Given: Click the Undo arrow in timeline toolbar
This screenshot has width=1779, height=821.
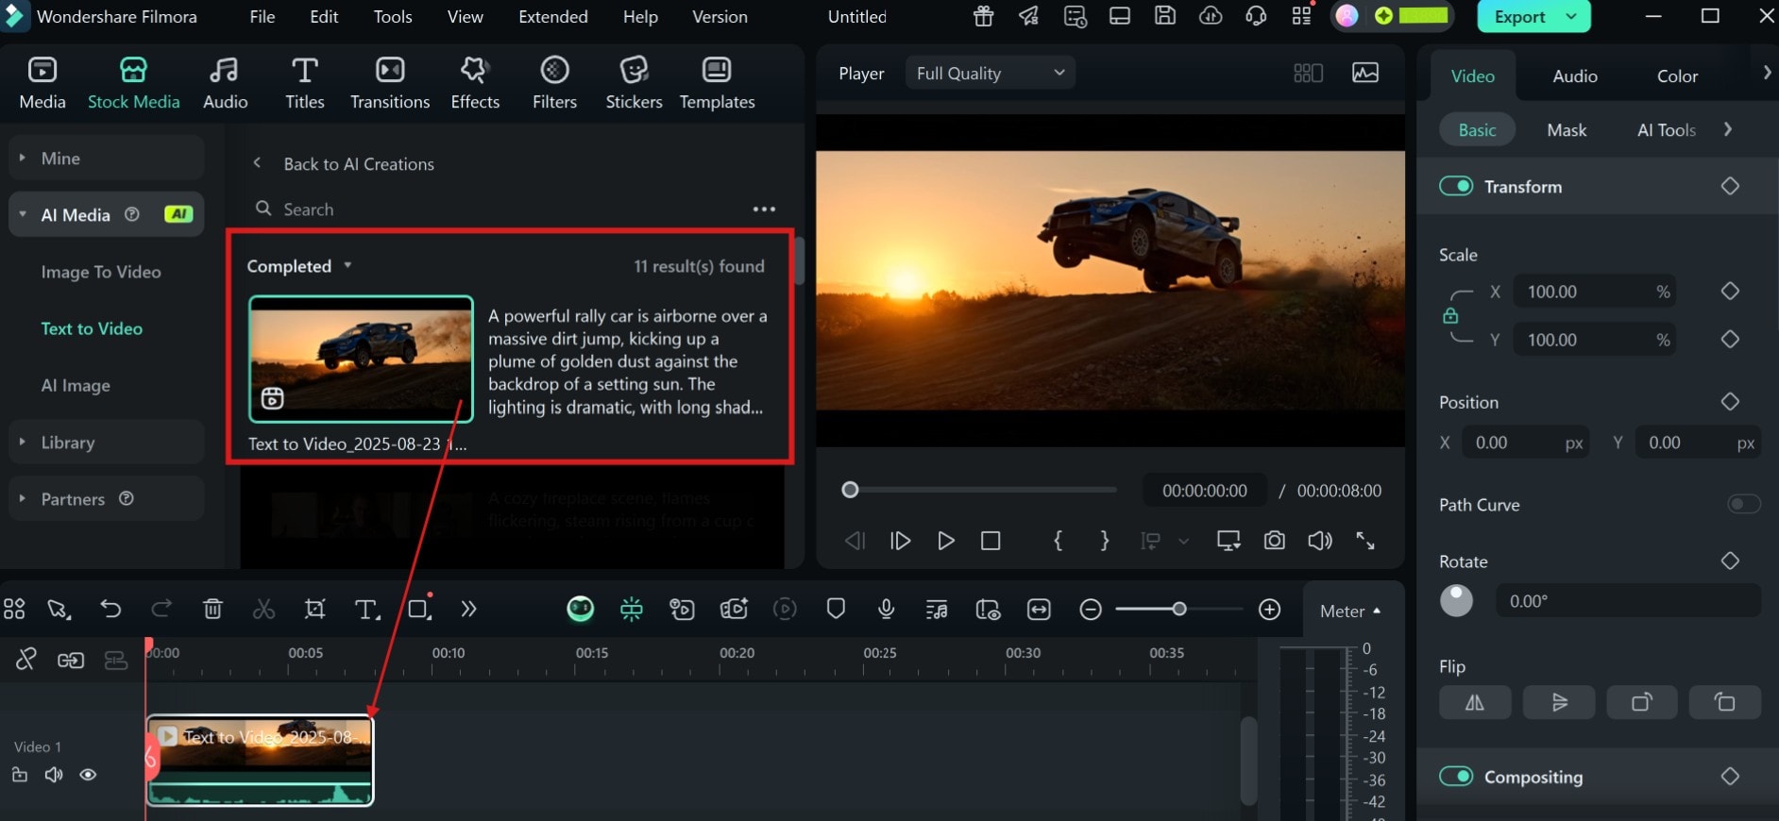Looking at the screenshot, I should click(x=110, y=610).
